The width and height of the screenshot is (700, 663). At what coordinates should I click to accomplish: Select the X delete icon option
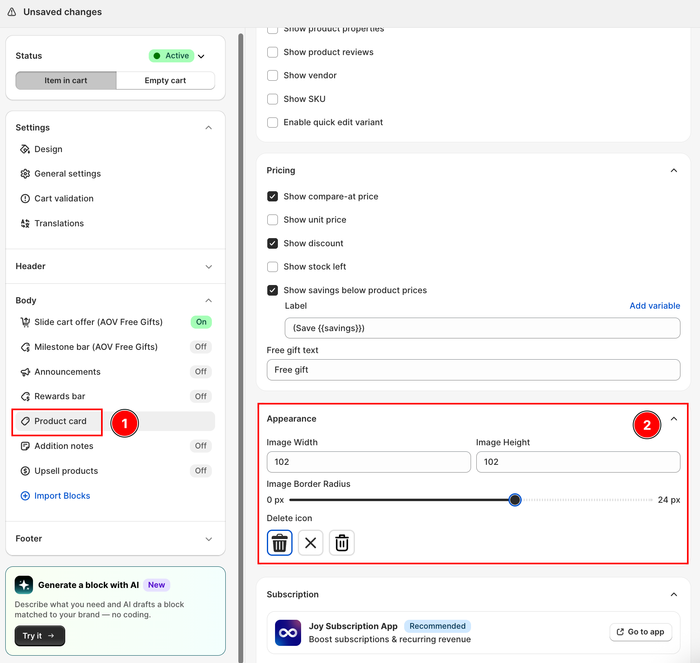click(310, 543)
